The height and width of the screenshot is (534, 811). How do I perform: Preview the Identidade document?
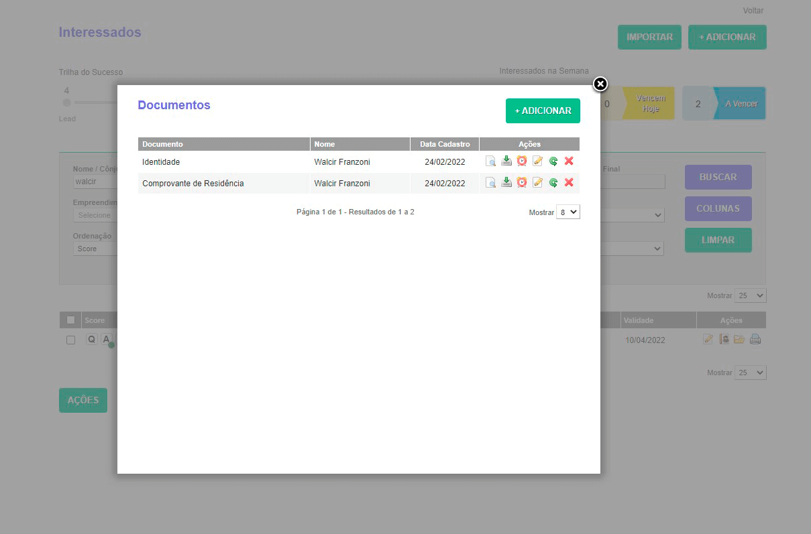pyautogui.click(x=490, y=161)
